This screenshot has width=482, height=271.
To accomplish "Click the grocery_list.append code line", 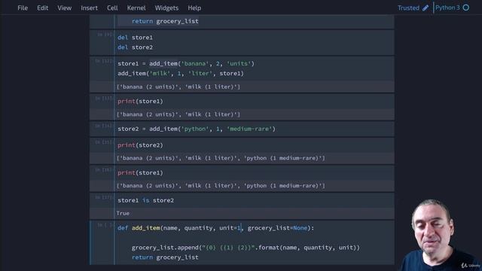I will tap(246, 248).
